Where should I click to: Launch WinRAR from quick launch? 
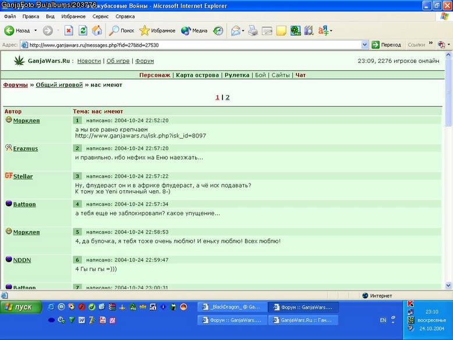tap(112, 307)
